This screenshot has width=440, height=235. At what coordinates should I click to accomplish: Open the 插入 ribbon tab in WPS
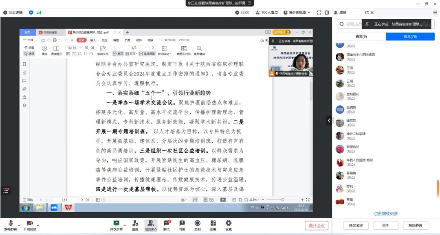click(x=93, y=40)
